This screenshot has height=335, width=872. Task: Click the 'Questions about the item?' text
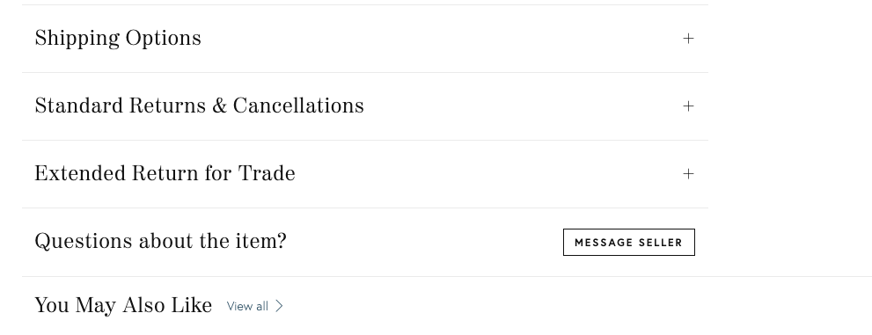160,242
